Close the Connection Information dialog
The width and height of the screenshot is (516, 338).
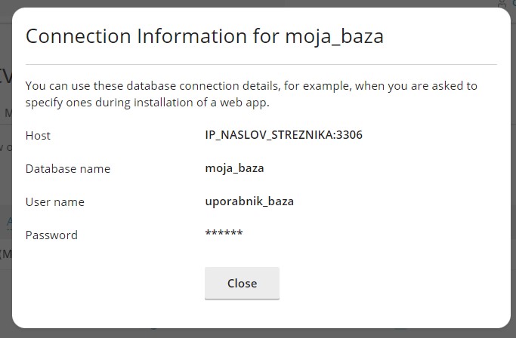pyautogui.click(x=242, y=283)
